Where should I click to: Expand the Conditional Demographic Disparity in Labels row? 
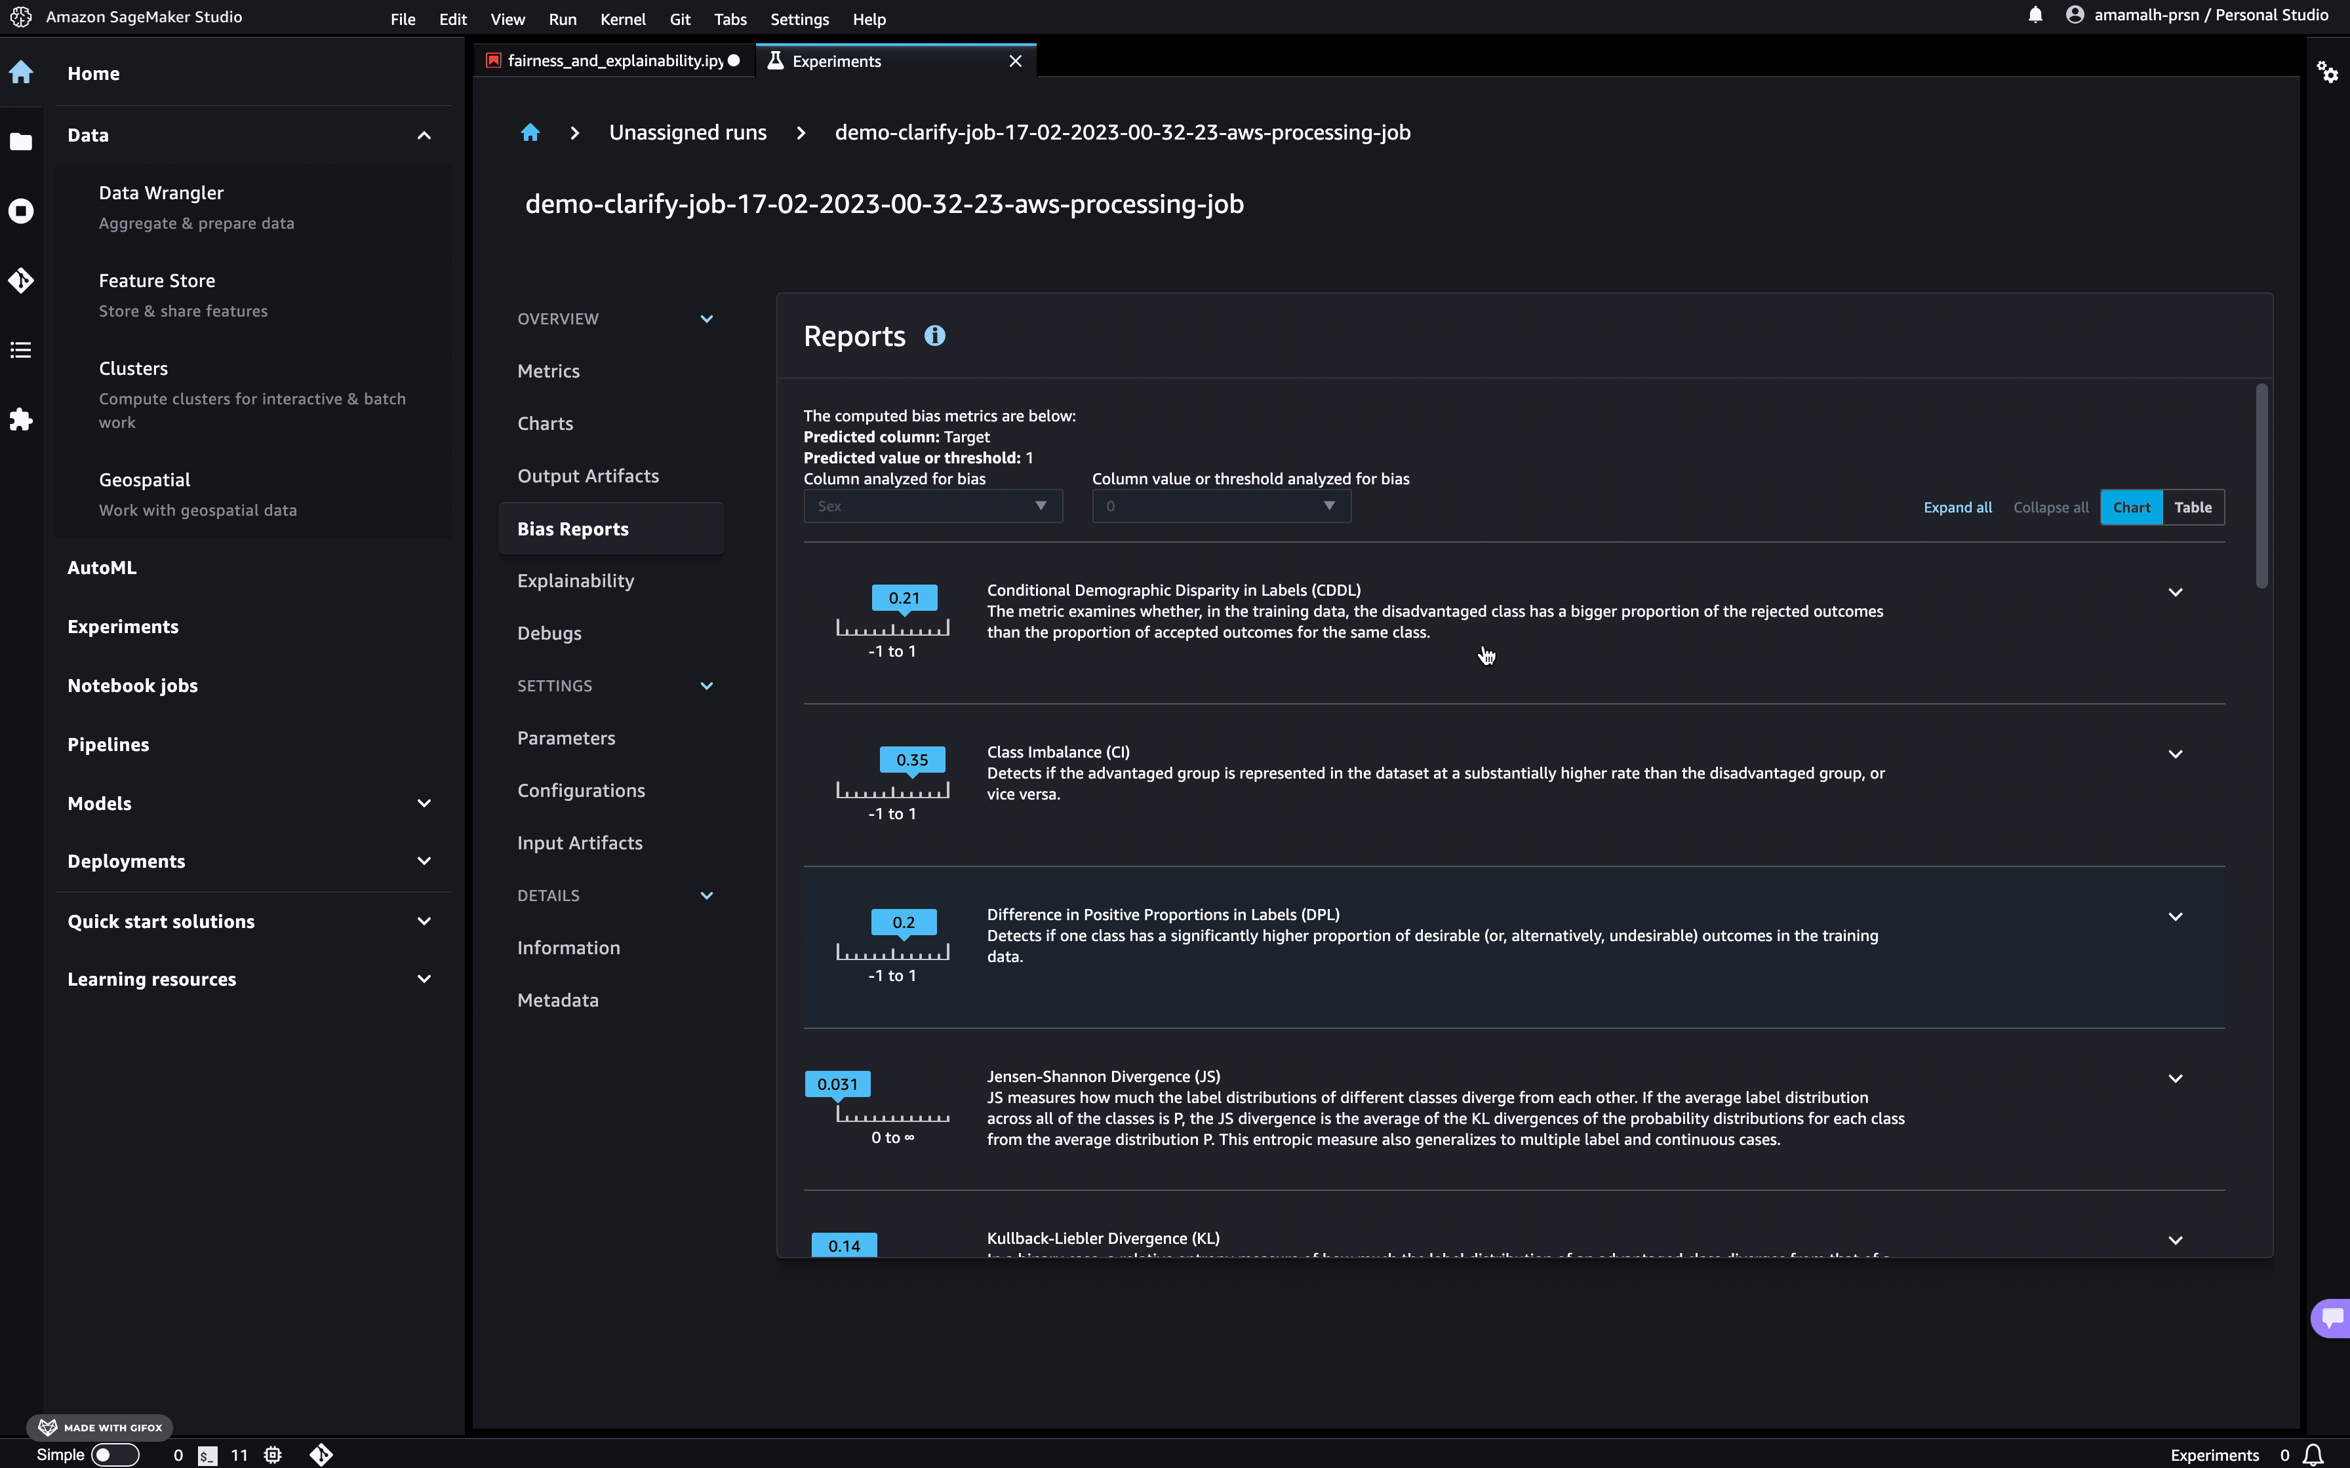coord(2175,592)
